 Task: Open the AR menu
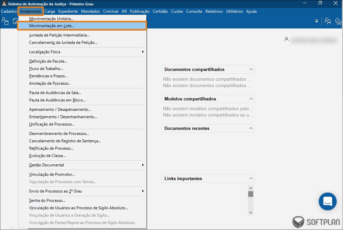tap(124, 11)
